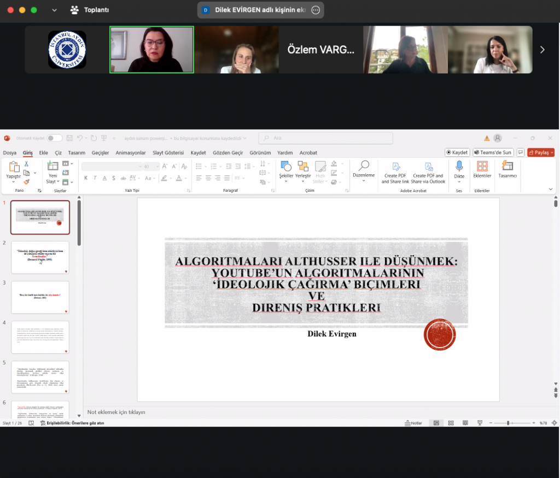This screenshot has width=560, height=478.
Task: Open the Slayt Gösterisi tab
Action: (x=168, y=152)
